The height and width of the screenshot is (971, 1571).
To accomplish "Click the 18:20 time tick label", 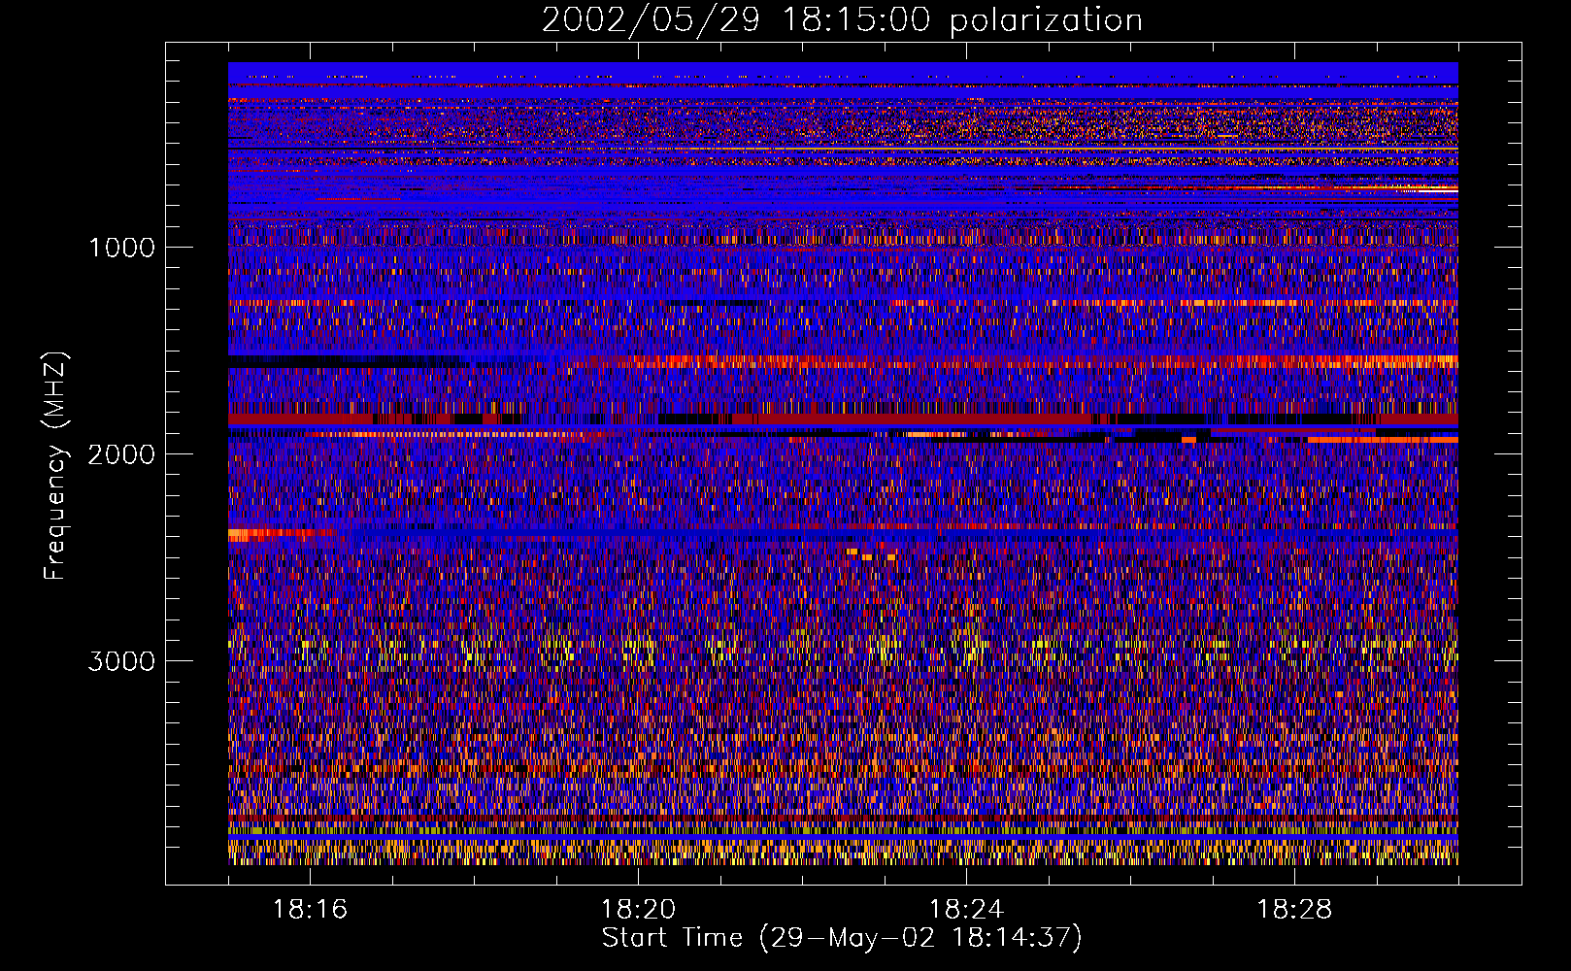I will pos(638,910).
